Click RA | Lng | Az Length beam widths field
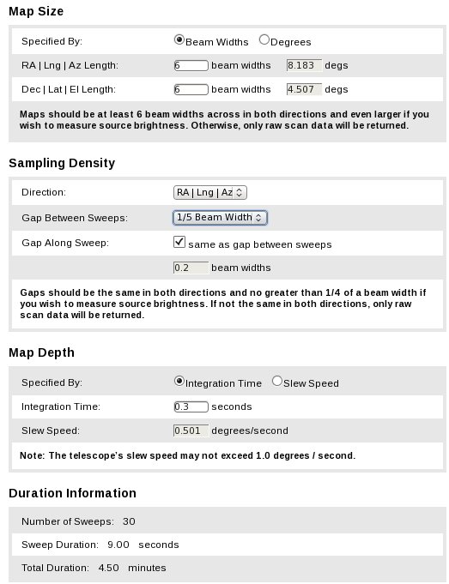449x584 pixels. click(191, 65)
